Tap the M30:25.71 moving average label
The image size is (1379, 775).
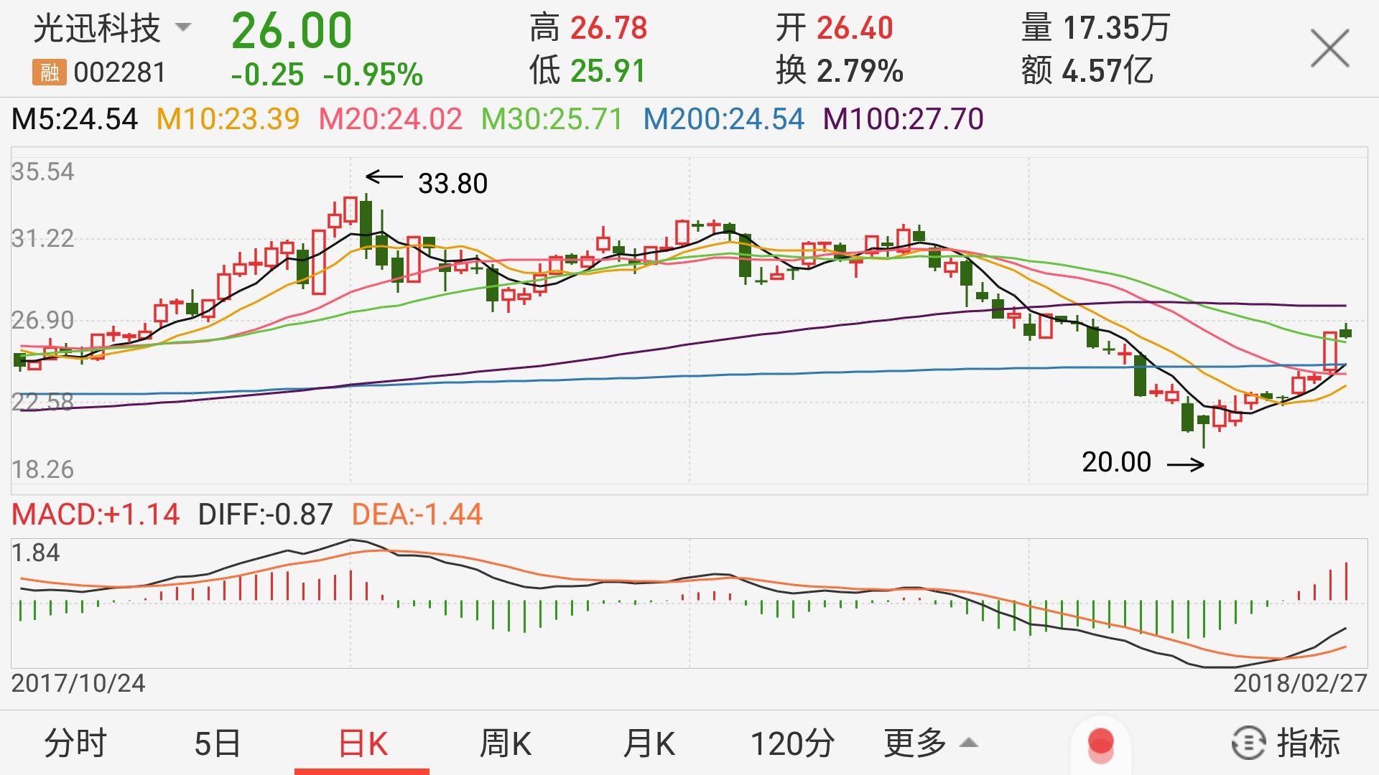coord(552,119)
